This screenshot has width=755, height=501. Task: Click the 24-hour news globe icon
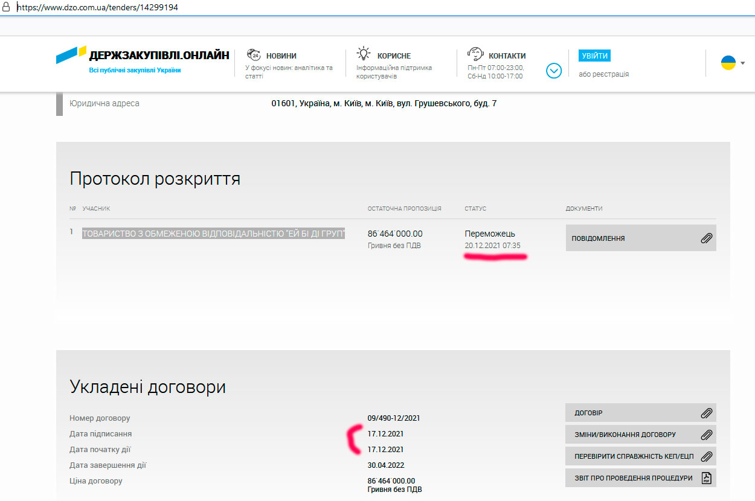[254, 54]
